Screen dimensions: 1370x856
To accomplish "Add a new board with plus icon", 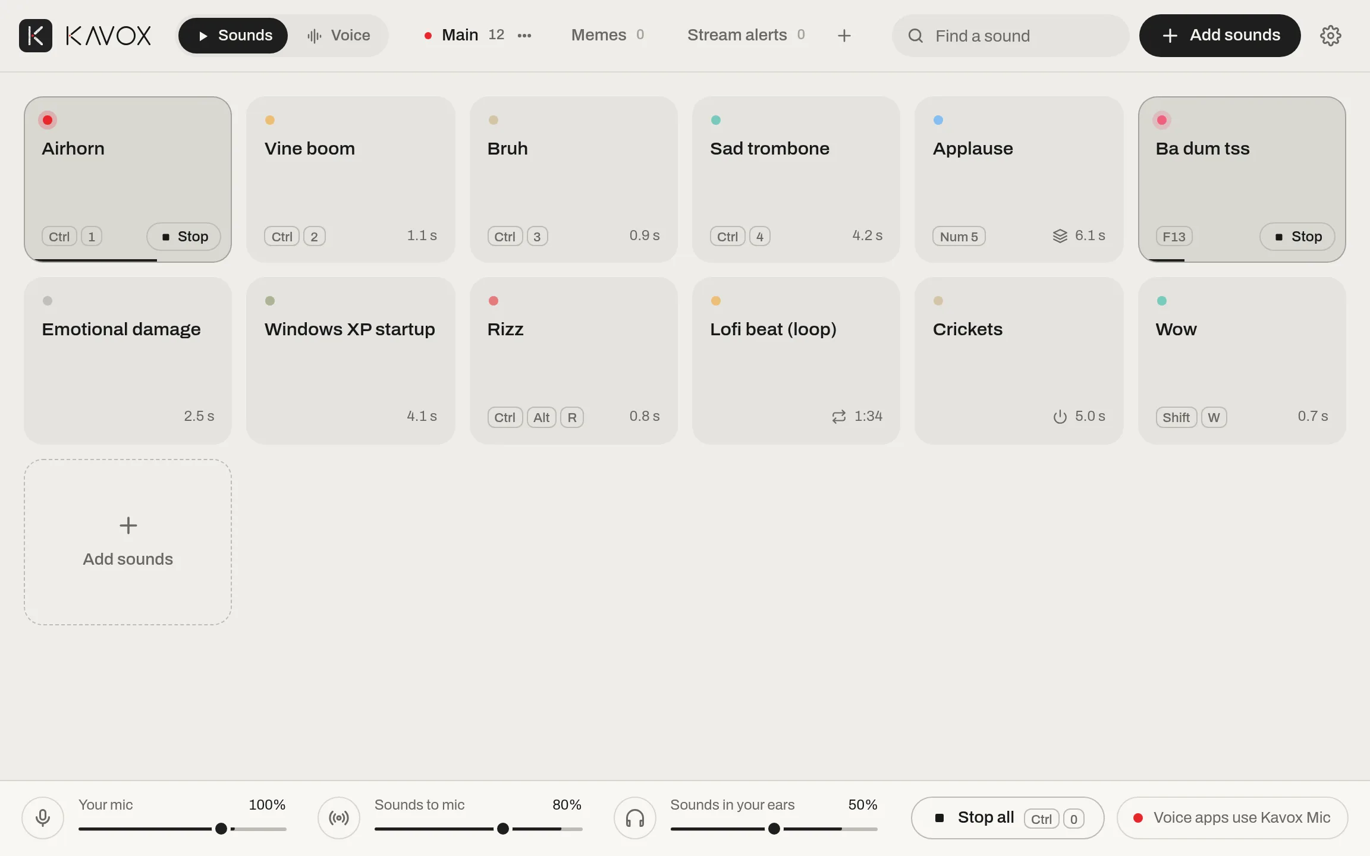I will click(x=844, y=36).
